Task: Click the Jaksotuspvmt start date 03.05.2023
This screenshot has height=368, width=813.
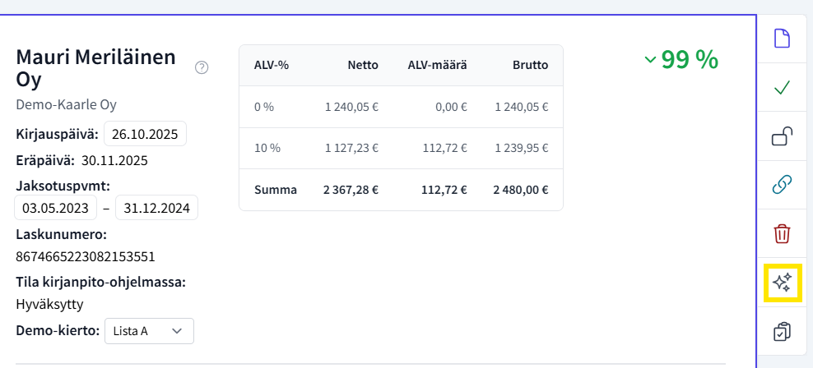Action: (x=56, y=208)
